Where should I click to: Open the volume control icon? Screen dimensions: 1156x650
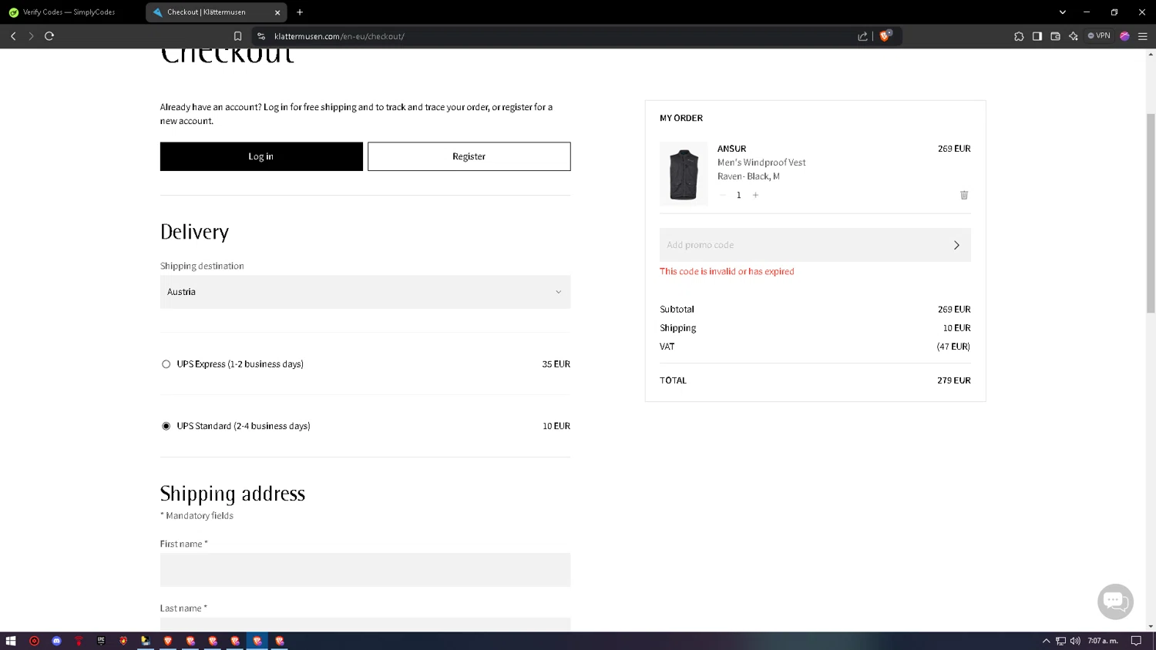pyautogui.click(x=1075, y=641)
